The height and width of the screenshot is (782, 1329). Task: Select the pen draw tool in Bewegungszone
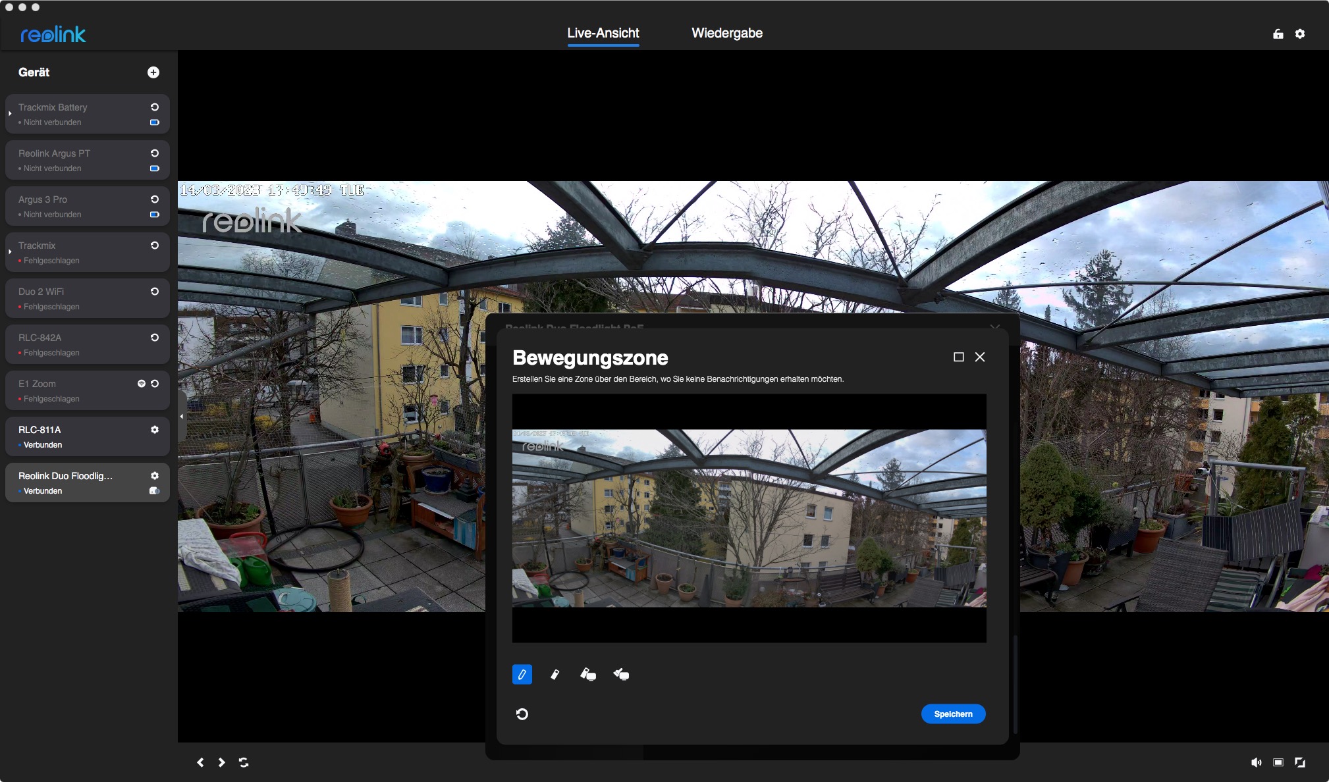522,674
